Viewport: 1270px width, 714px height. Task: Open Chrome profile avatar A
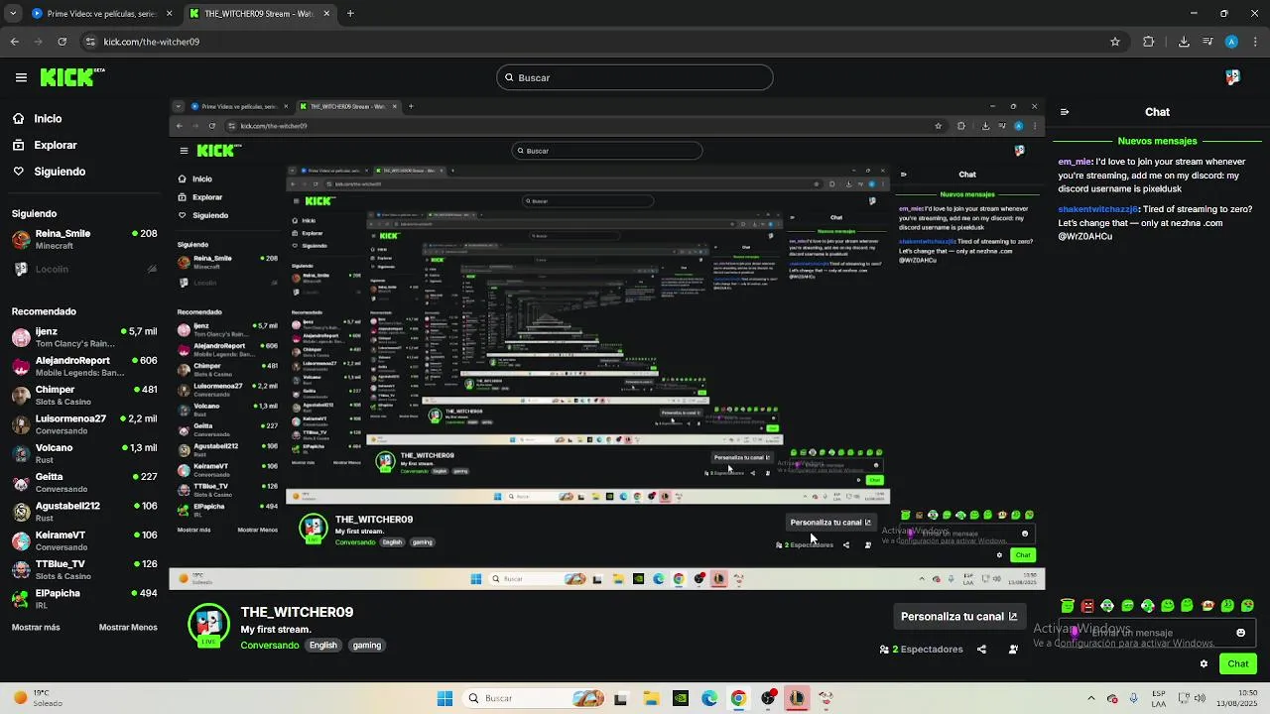point(1231,42)
